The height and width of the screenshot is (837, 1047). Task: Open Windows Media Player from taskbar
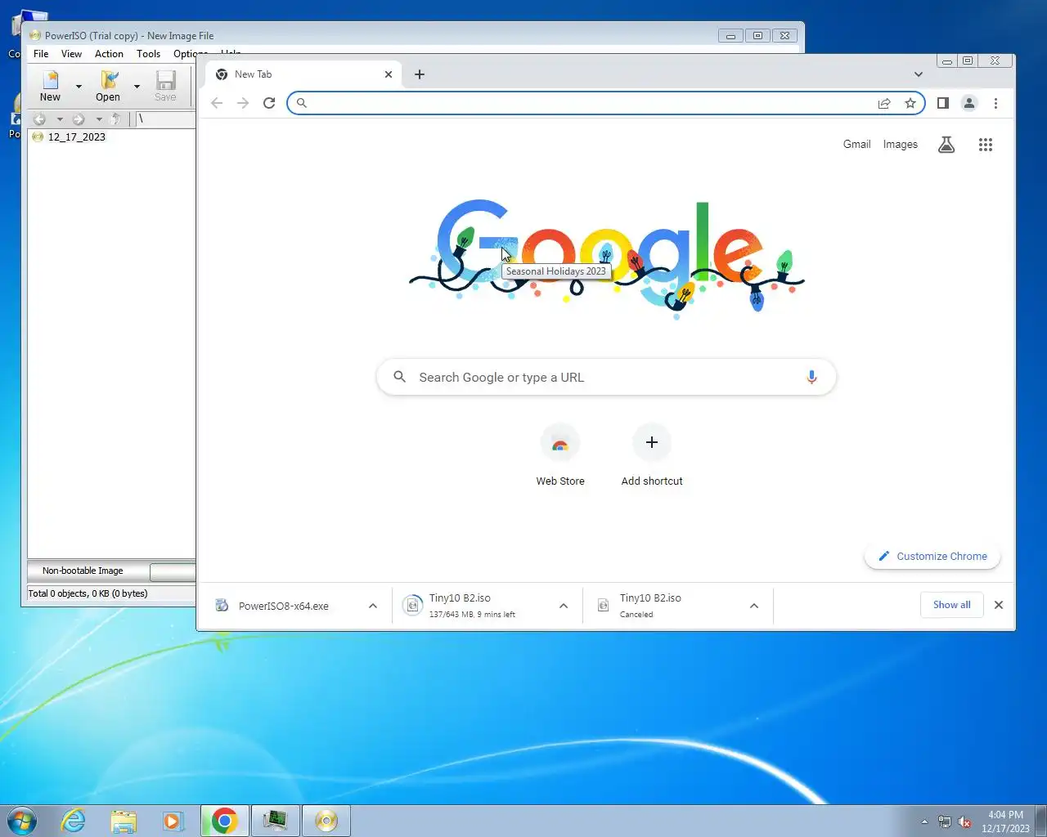pos(173,821)
